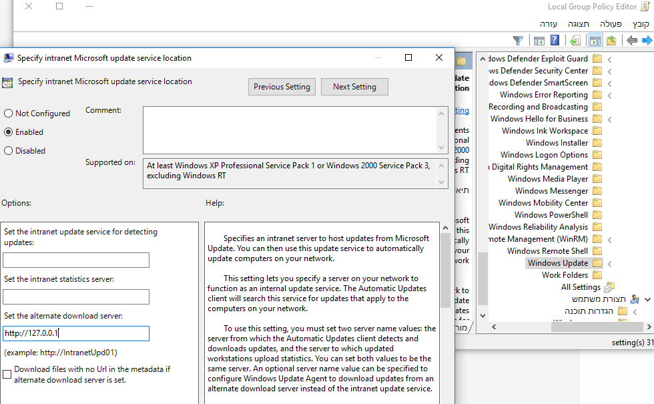Viewport: 654px width, 404px height.
Task: Select the Not Configured radio button
Action: [x=9, y=114]
